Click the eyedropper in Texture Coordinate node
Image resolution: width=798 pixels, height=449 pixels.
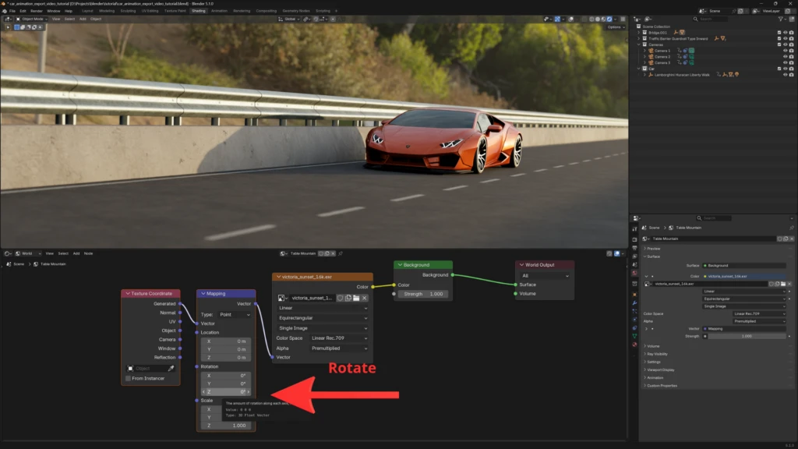(171, 368)
